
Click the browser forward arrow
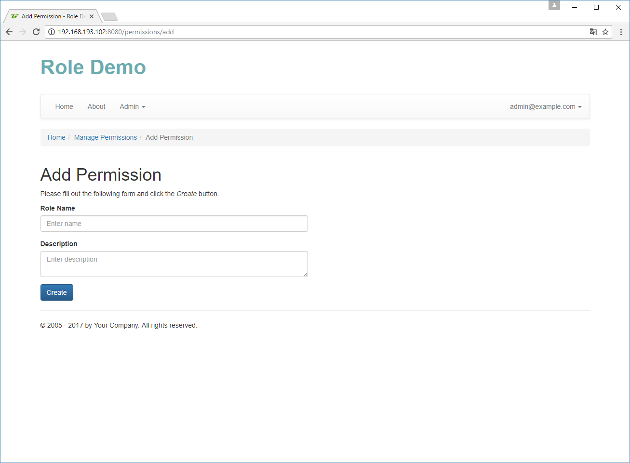23,32
